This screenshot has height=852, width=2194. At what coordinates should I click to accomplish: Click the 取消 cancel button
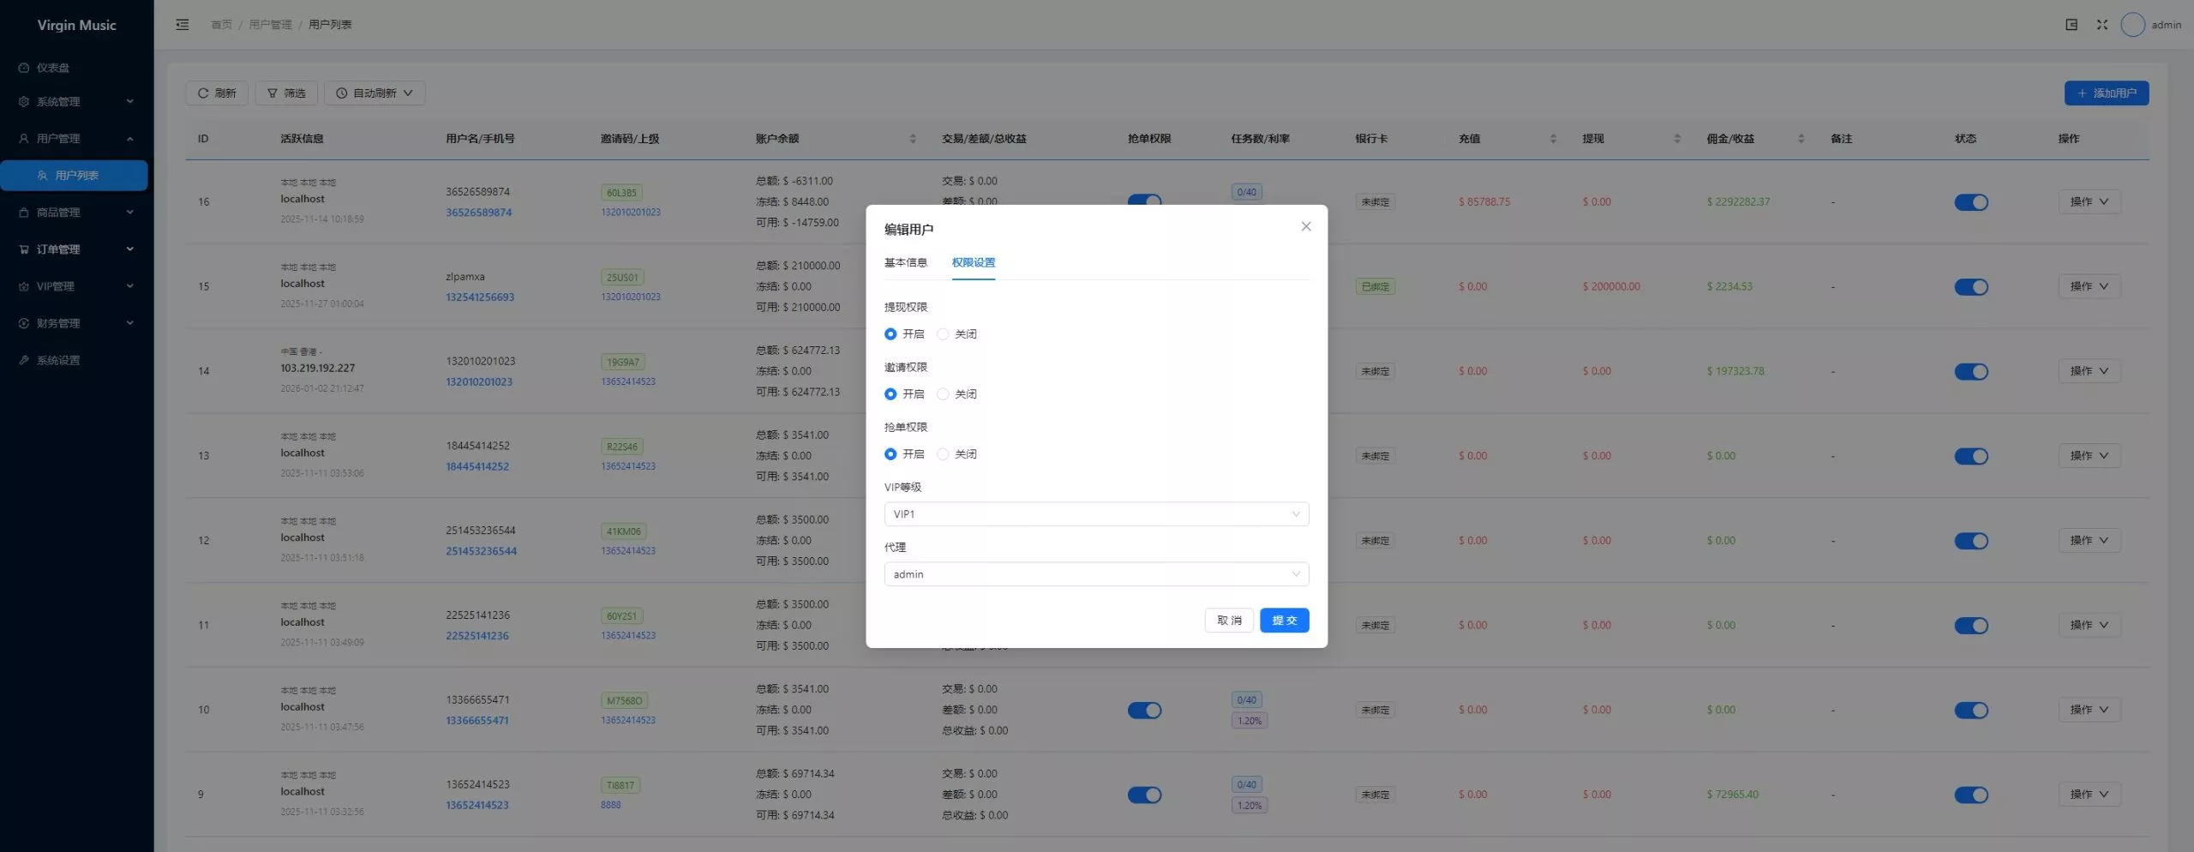(1228, 621)
